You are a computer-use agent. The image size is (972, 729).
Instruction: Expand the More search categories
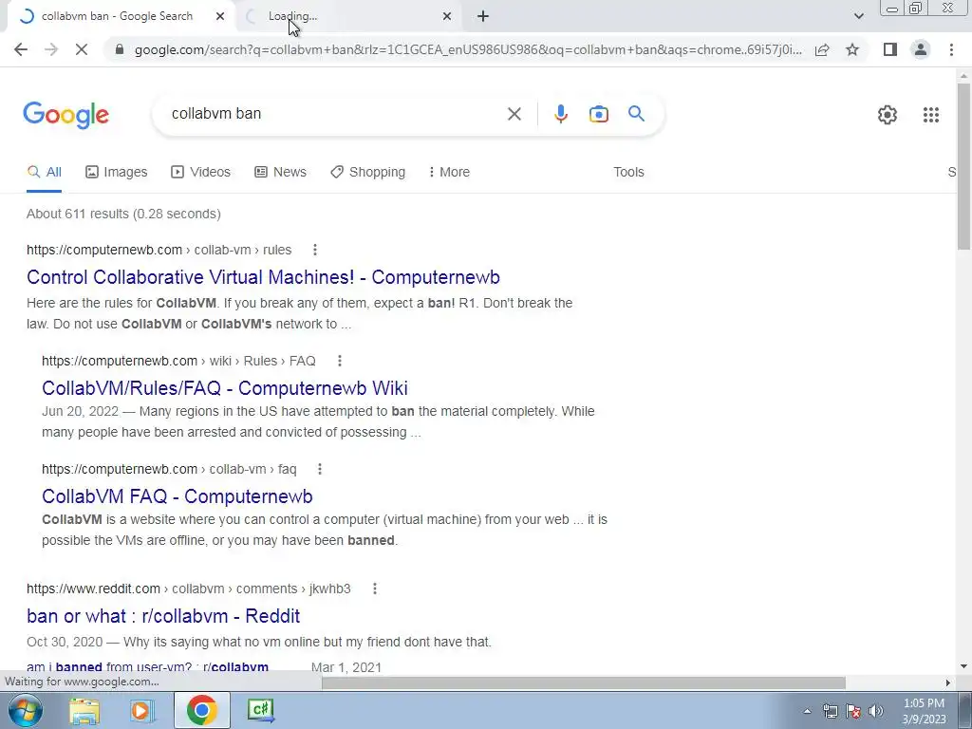pos(449,173)
